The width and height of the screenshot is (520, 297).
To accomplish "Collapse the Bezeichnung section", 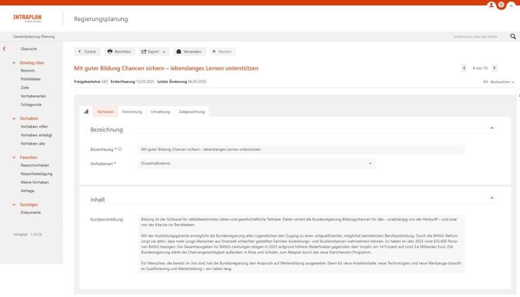I will [492, 127].
